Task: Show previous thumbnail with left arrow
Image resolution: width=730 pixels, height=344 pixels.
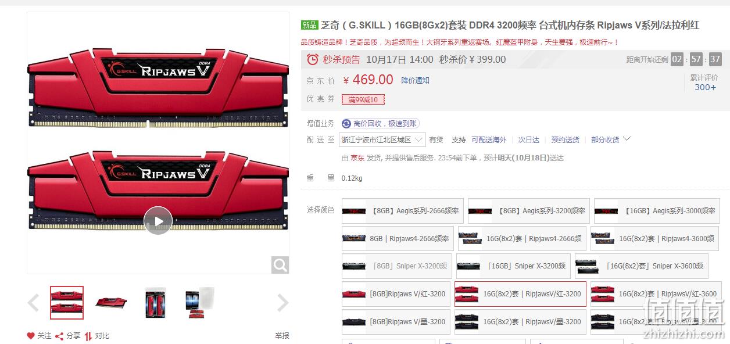Action: 34,303
